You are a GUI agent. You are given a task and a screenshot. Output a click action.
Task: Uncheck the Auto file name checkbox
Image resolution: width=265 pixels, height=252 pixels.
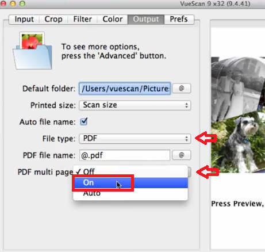[x=84, y=121]
